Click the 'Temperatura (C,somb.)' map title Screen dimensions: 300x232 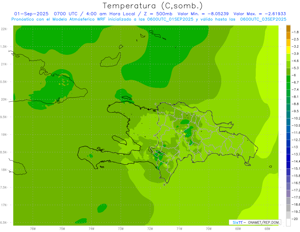coord(152,6)
